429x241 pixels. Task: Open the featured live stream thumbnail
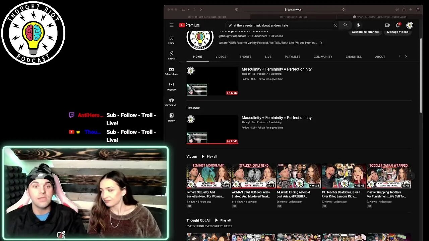pyautogui.click(x=212, y=81)
